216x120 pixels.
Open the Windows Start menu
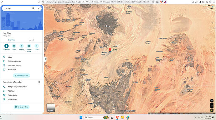click(x=81, y=118)
